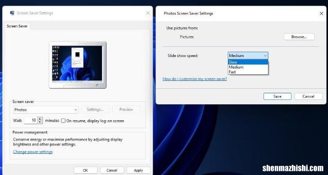
Task: Open the Change power settings link
Action: [33, 152]
